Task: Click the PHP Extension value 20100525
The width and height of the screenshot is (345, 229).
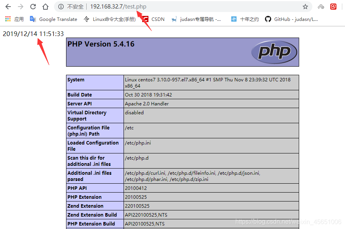Action: pyautogui.click(x=136, y=197)
